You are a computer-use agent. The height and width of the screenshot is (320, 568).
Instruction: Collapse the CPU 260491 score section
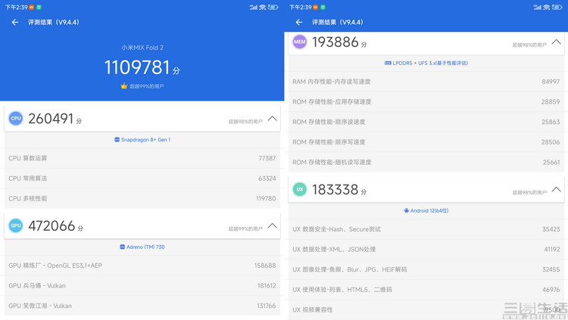[273, 119]
